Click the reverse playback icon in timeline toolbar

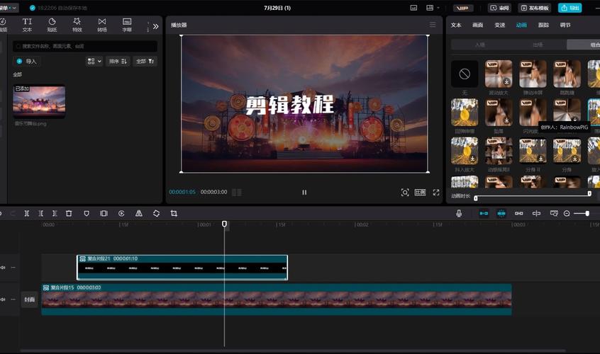coord(121,214)
